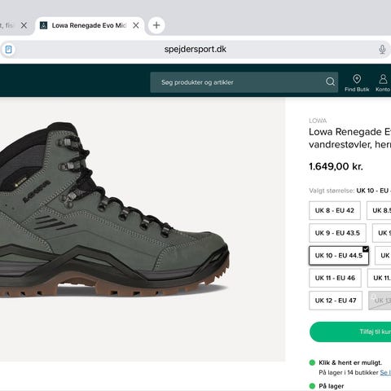391x391 pixels.
Task: Click the Lowa Renegade product title
Action: pos(349,138)
